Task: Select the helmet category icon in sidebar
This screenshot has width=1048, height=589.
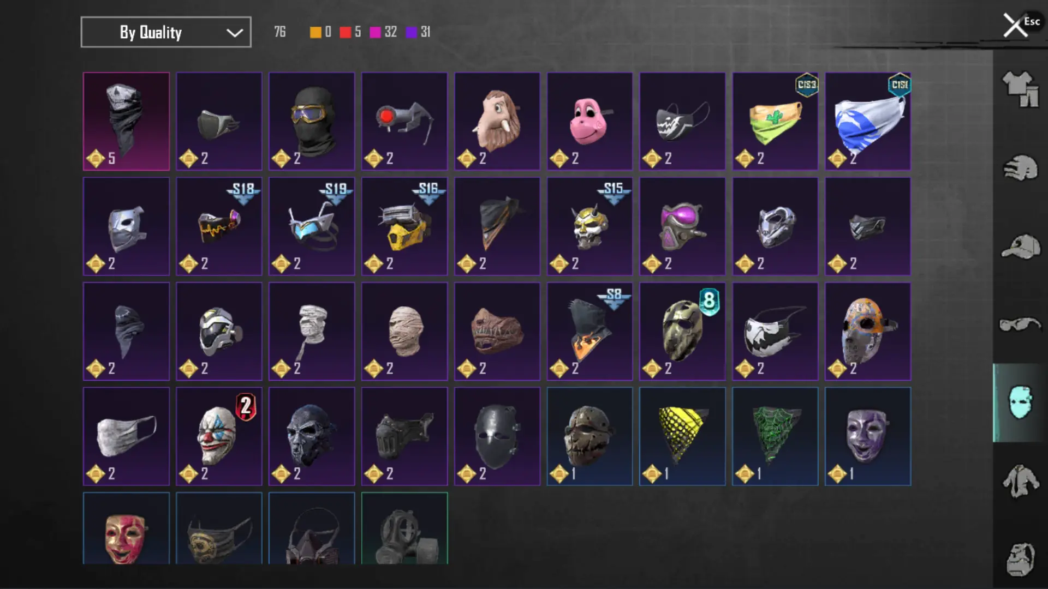Action: click(1020, 167)
